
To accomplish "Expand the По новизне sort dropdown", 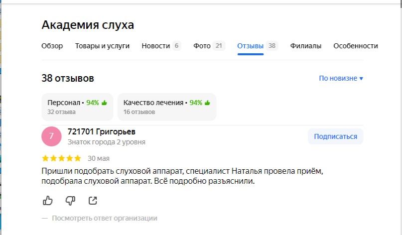I will 341,78.
